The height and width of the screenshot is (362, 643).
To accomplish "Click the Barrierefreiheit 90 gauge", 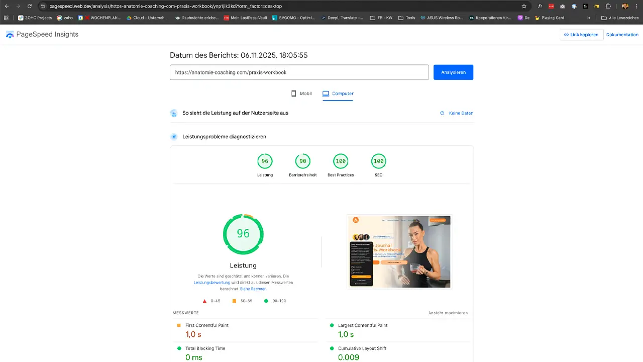I will (302, 161).
